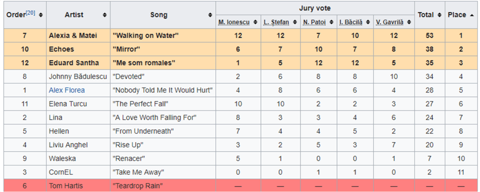Sort table by Order column arrows
The width and height of the screenshot is (480, 192).
[x=41, y=15]
